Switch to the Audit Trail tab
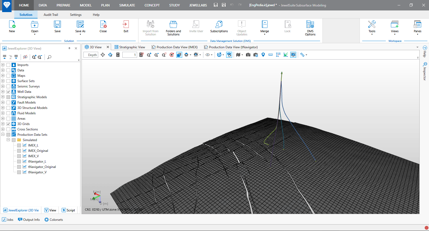Image resolution: width=429 pixels, height=231 pixels. 51,15
